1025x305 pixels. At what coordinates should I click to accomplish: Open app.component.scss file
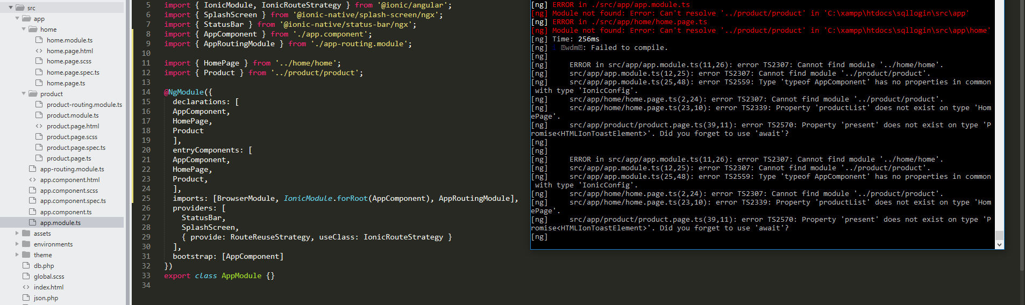69,191
